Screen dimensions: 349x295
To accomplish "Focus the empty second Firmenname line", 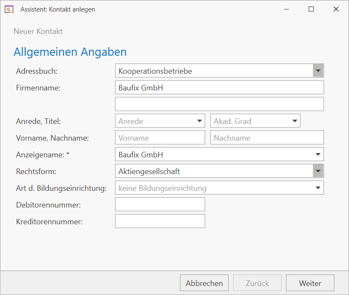I will 219,104.
